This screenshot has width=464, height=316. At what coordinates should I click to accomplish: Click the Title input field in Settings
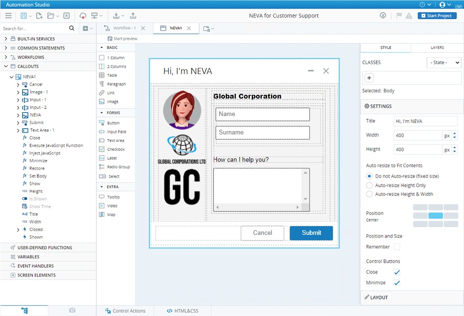[x=425, y=121]
